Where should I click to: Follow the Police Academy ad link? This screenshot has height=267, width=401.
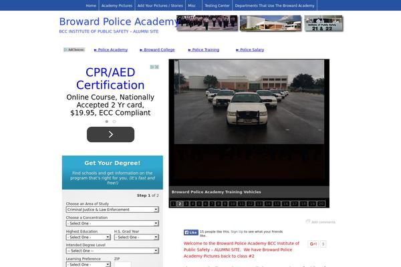[111, 50]
